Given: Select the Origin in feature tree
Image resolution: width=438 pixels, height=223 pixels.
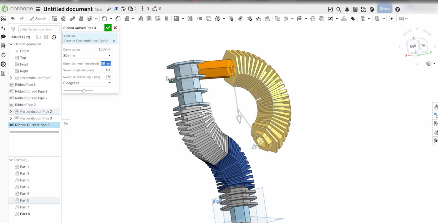Looking at the screenshot, I should 24,51.
